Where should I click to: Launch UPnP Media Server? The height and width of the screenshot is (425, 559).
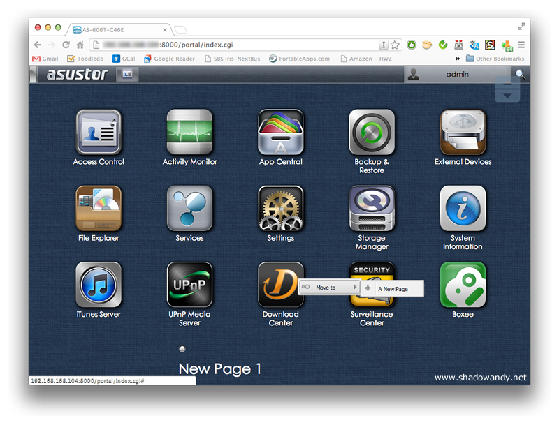click(189, 285)
